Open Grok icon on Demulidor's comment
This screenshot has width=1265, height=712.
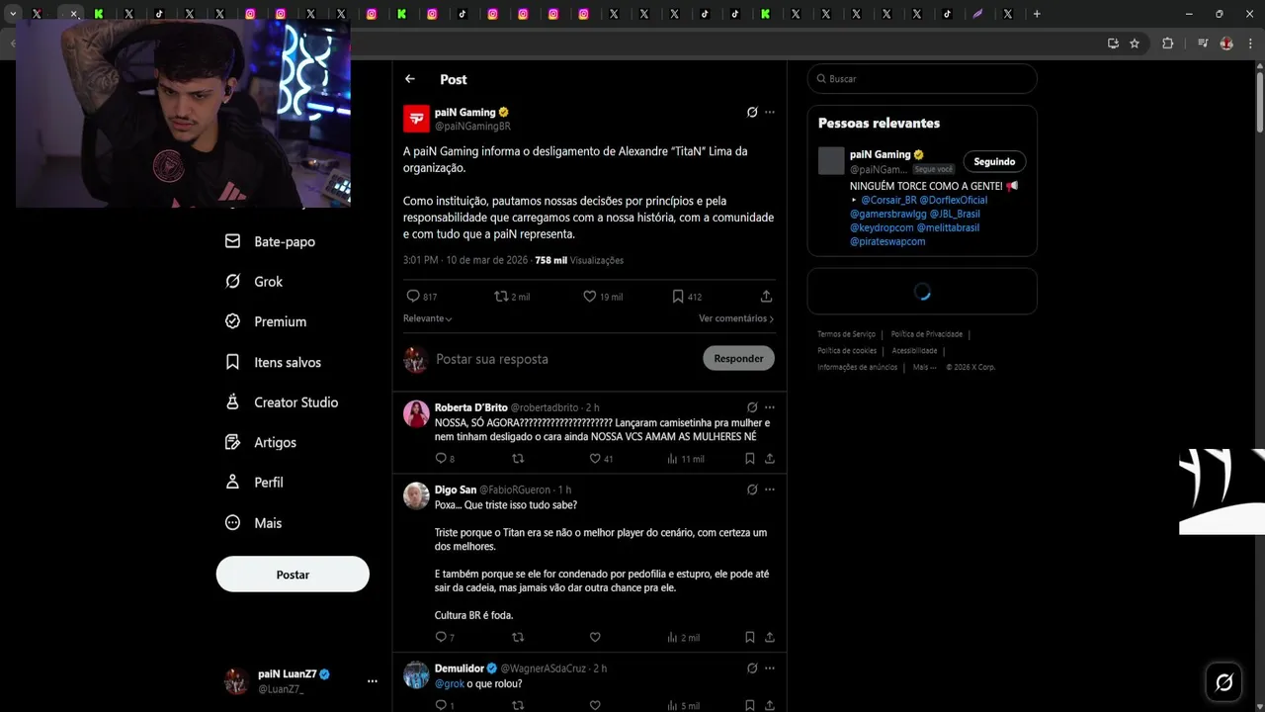752,668
